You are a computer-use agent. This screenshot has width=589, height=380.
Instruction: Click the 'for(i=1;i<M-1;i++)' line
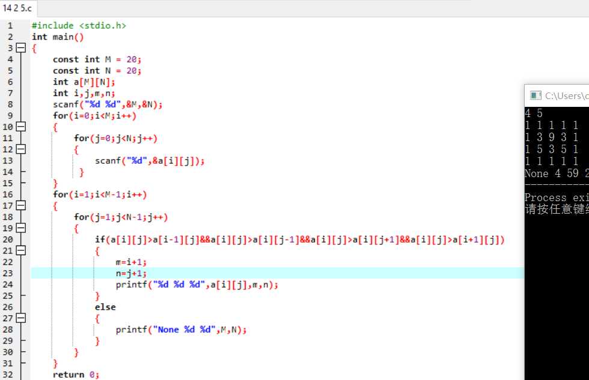click(x=100, y=195)
